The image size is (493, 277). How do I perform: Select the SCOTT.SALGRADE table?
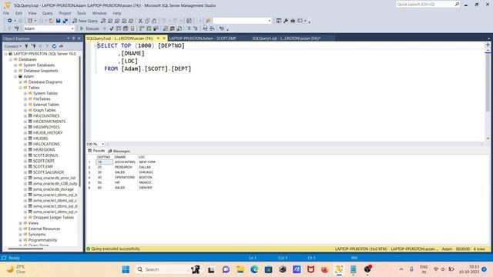pyautogui.click(x=49, y=172)
